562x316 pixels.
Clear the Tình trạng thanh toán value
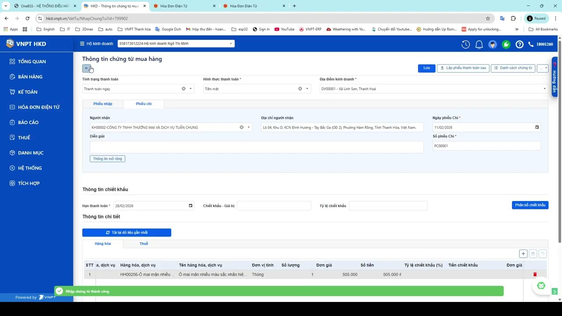click(184, 89)
